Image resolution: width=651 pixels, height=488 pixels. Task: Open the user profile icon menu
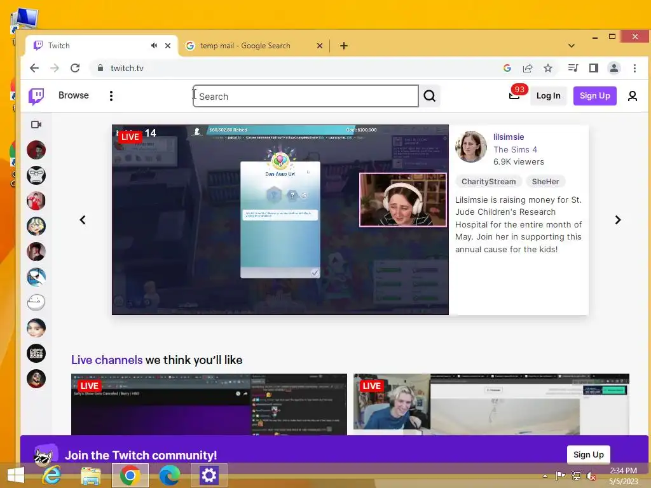(x=633, y=96)
